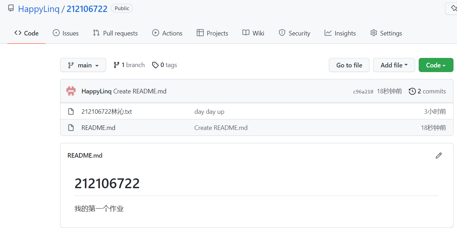Click the tag icon next to 0 tags
The width and height of the screenshot is (457, 230).
(x=155, y=65)
